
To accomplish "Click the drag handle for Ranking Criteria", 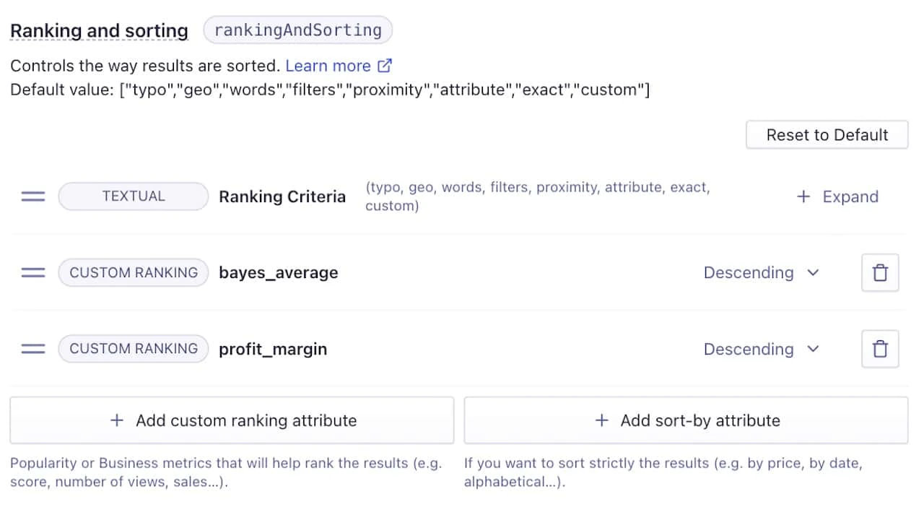I will click(32, 196).
